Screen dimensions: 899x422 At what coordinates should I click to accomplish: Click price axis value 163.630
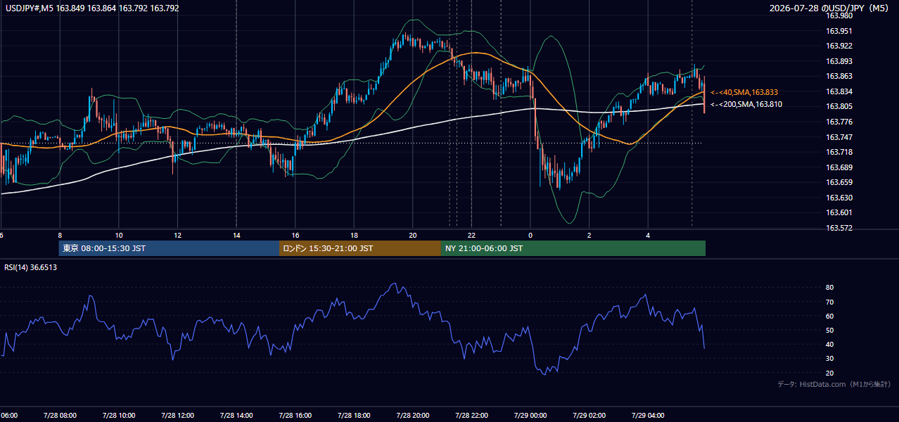click(839, 198)
